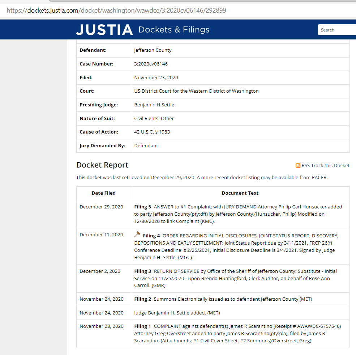Click the gavel icon beside Filing 4
The width and height of the screenshot is (356, 355).
[x=137, y=234]
